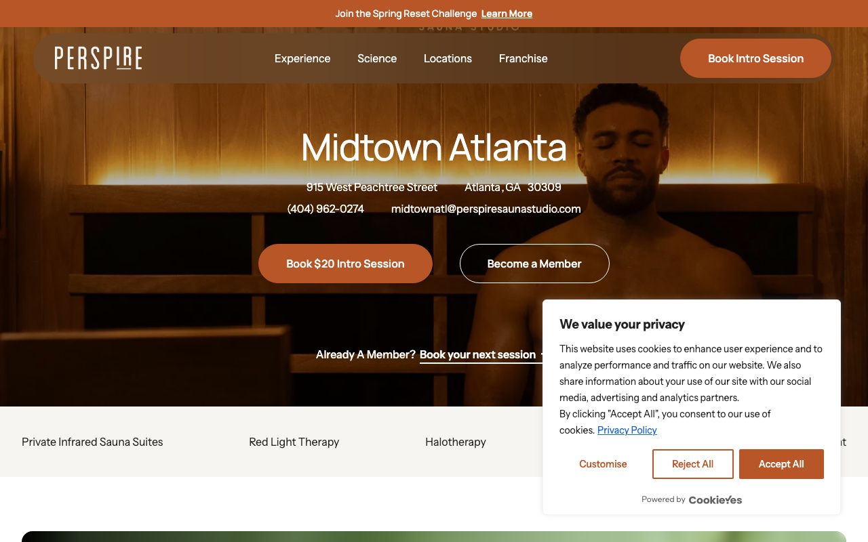This screenshot has height=542, width=868.
Task: Open the Science menu item
Action: point(377,58)
